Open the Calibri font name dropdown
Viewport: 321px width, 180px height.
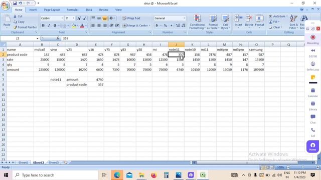pos(63,18)
